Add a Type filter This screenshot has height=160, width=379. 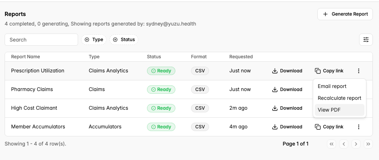94,40
